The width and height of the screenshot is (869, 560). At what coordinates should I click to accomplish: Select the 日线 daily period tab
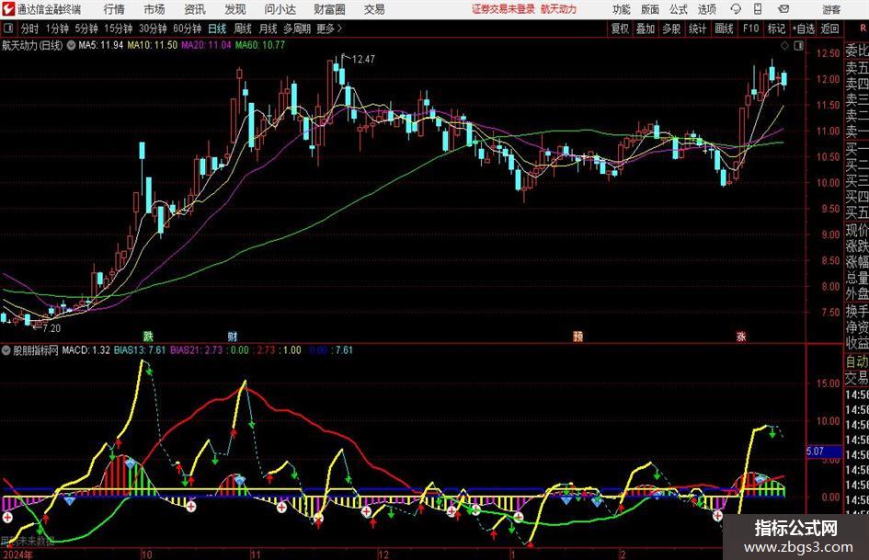[217, 29]
